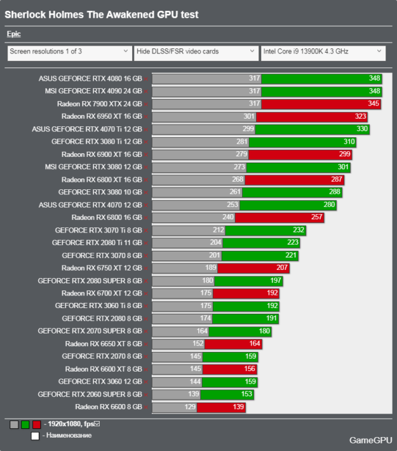Expand the Hide DLSS/FSR video cards dropdown
The height and width of the screenshot is (451, 397).
[x=195, y=53]
